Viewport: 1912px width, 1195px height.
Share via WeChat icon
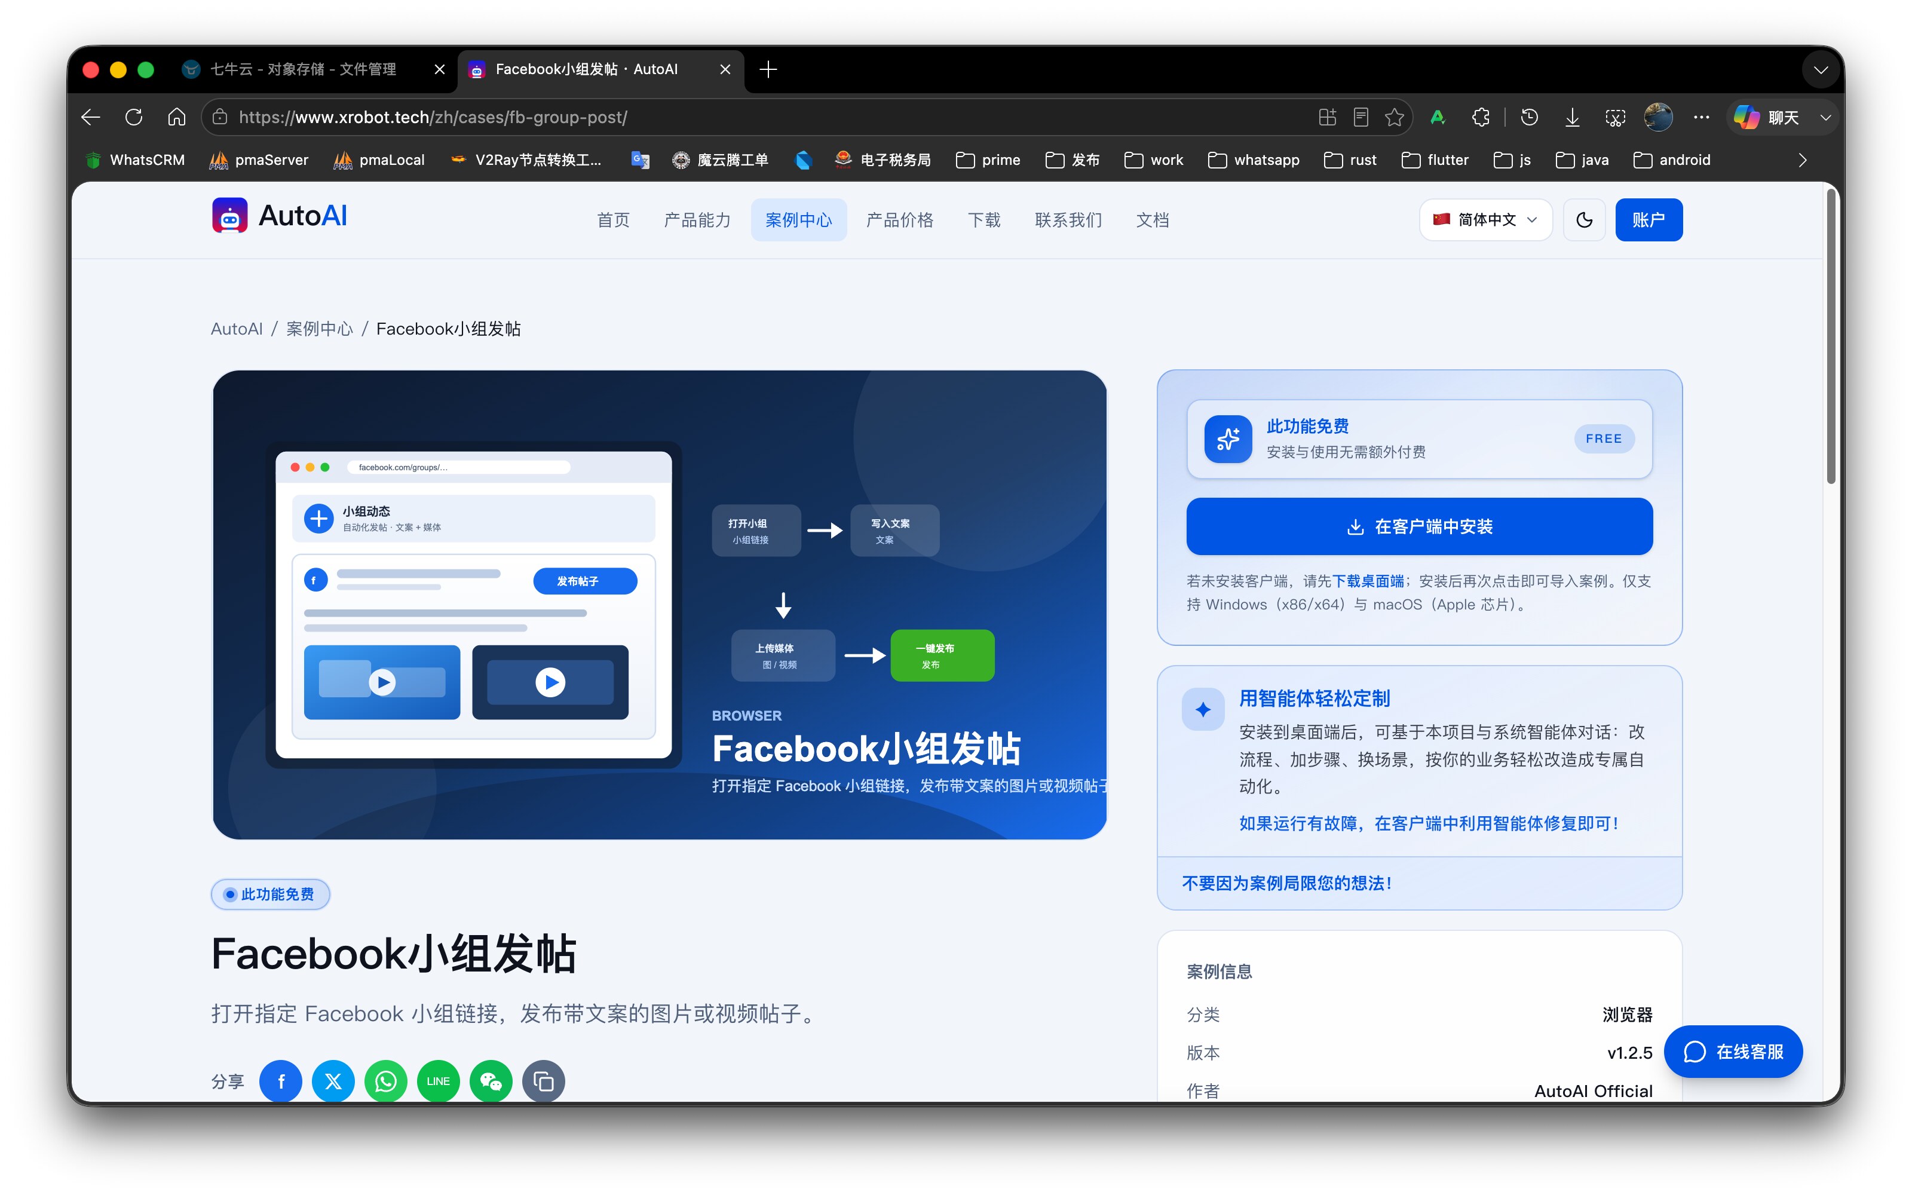click(491, 1080)
